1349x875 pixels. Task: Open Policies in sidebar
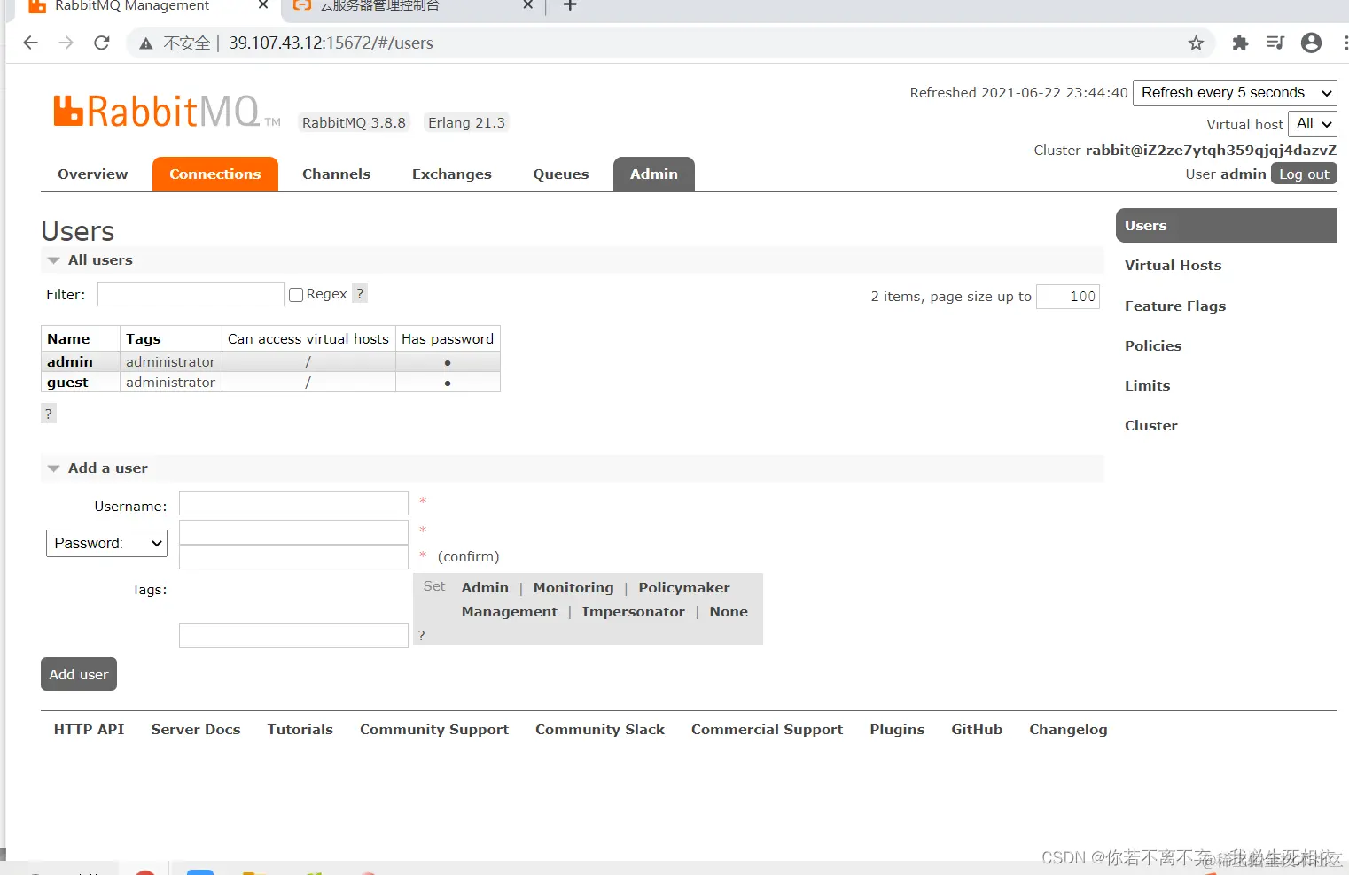click(1153, 346)
